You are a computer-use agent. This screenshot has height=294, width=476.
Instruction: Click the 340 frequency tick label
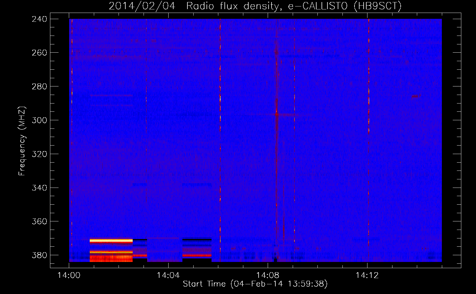[x=39, y=188]
